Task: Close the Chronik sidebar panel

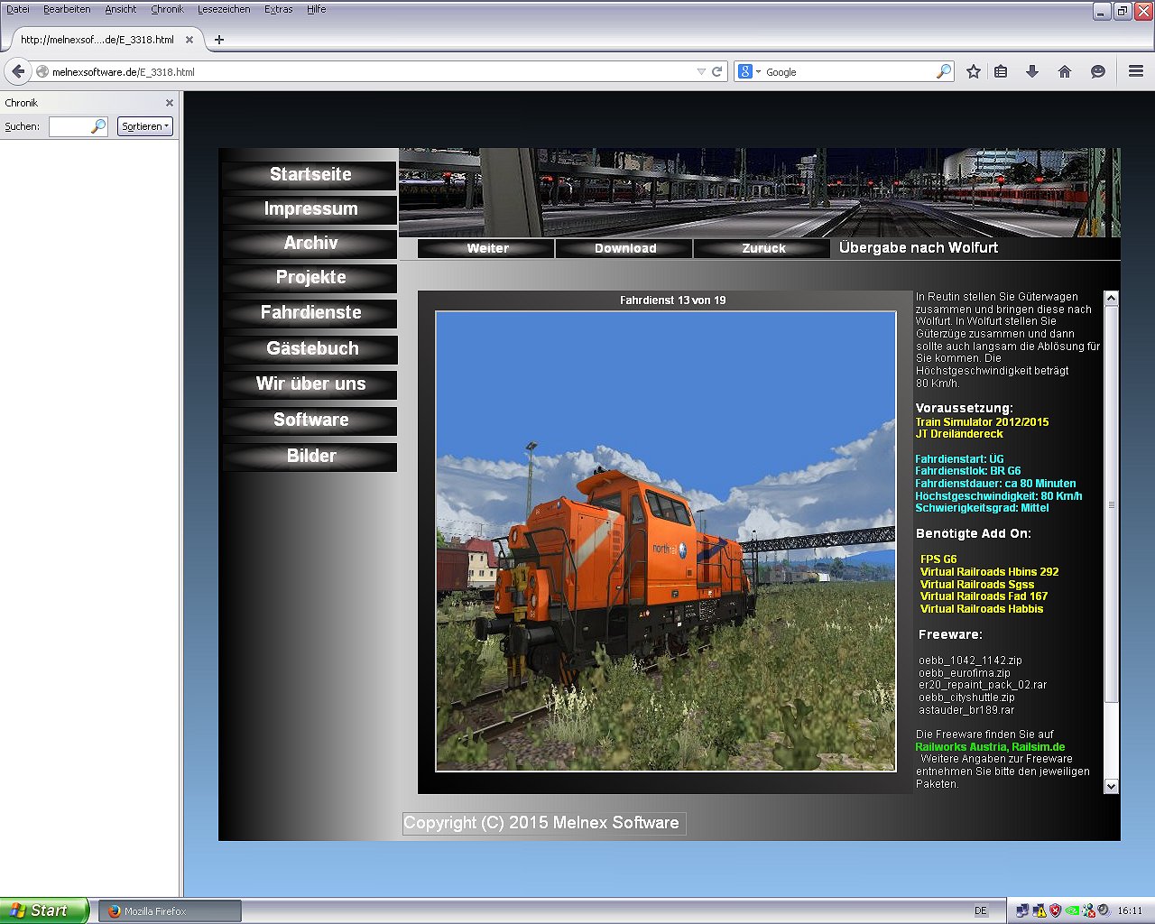Action: coord(169,103)
